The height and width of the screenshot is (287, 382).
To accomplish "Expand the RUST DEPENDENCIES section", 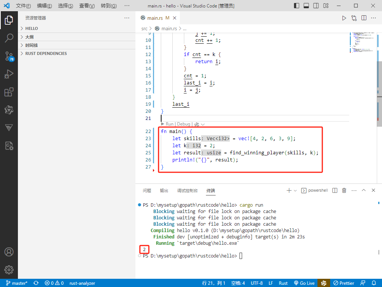I will click(77, 53).
